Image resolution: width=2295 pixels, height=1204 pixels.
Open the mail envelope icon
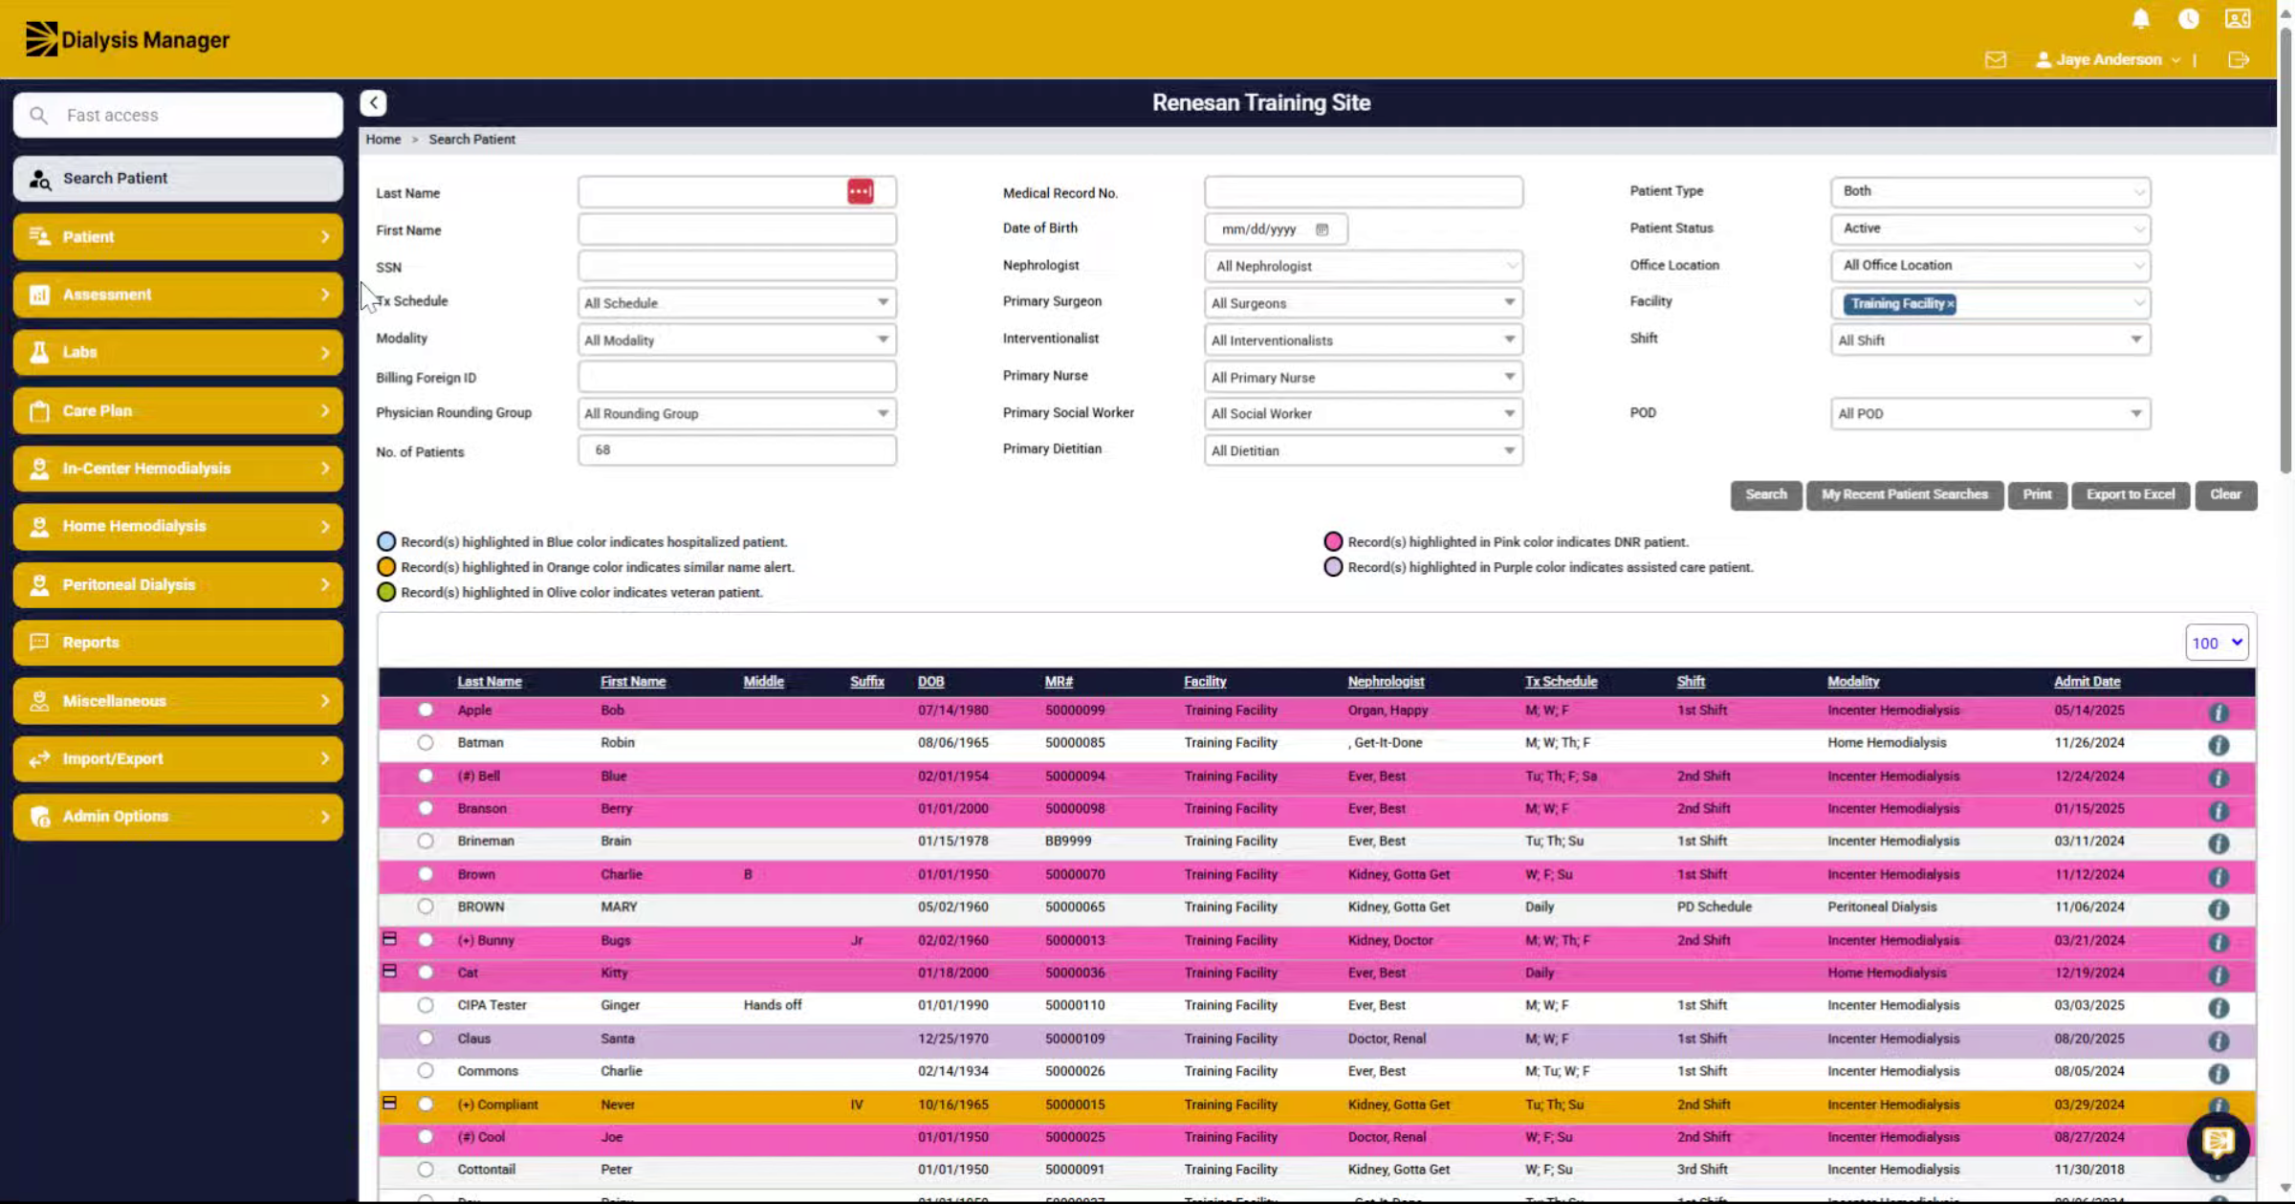(x=1996, y=60)
